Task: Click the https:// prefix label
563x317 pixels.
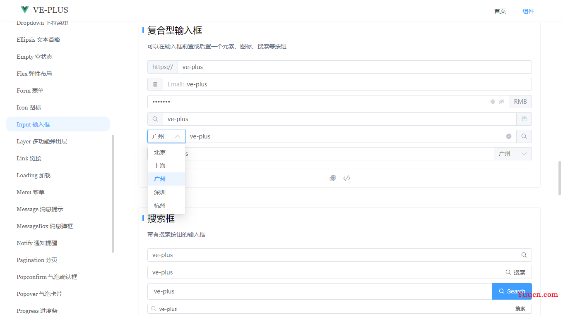Action: (x=163, y=67)
